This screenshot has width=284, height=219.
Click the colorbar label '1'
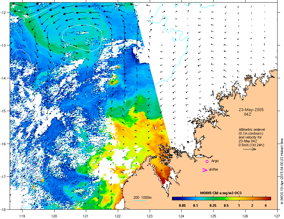click(x=239, y=205)
